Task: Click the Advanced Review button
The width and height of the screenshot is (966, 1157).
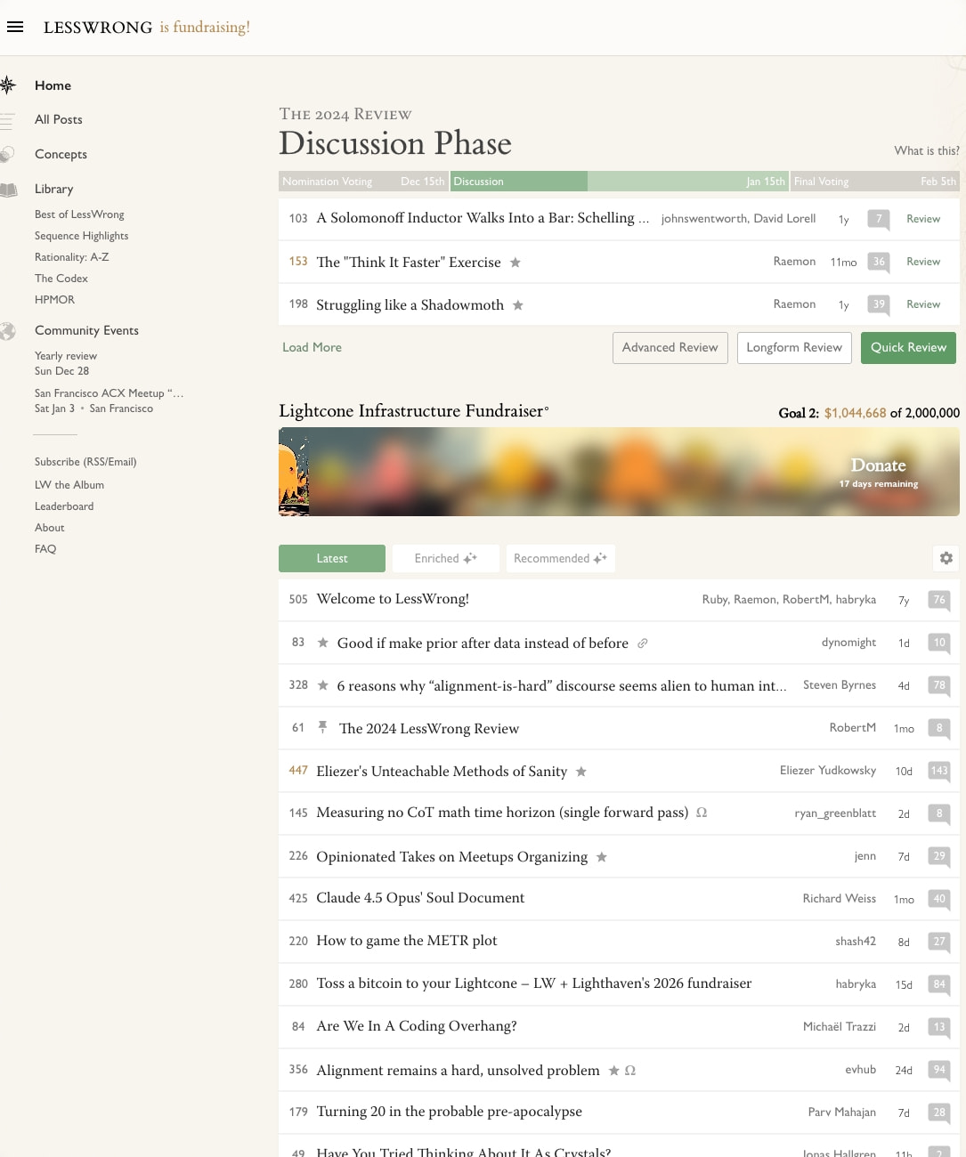Action: click(x=670, y=348)
